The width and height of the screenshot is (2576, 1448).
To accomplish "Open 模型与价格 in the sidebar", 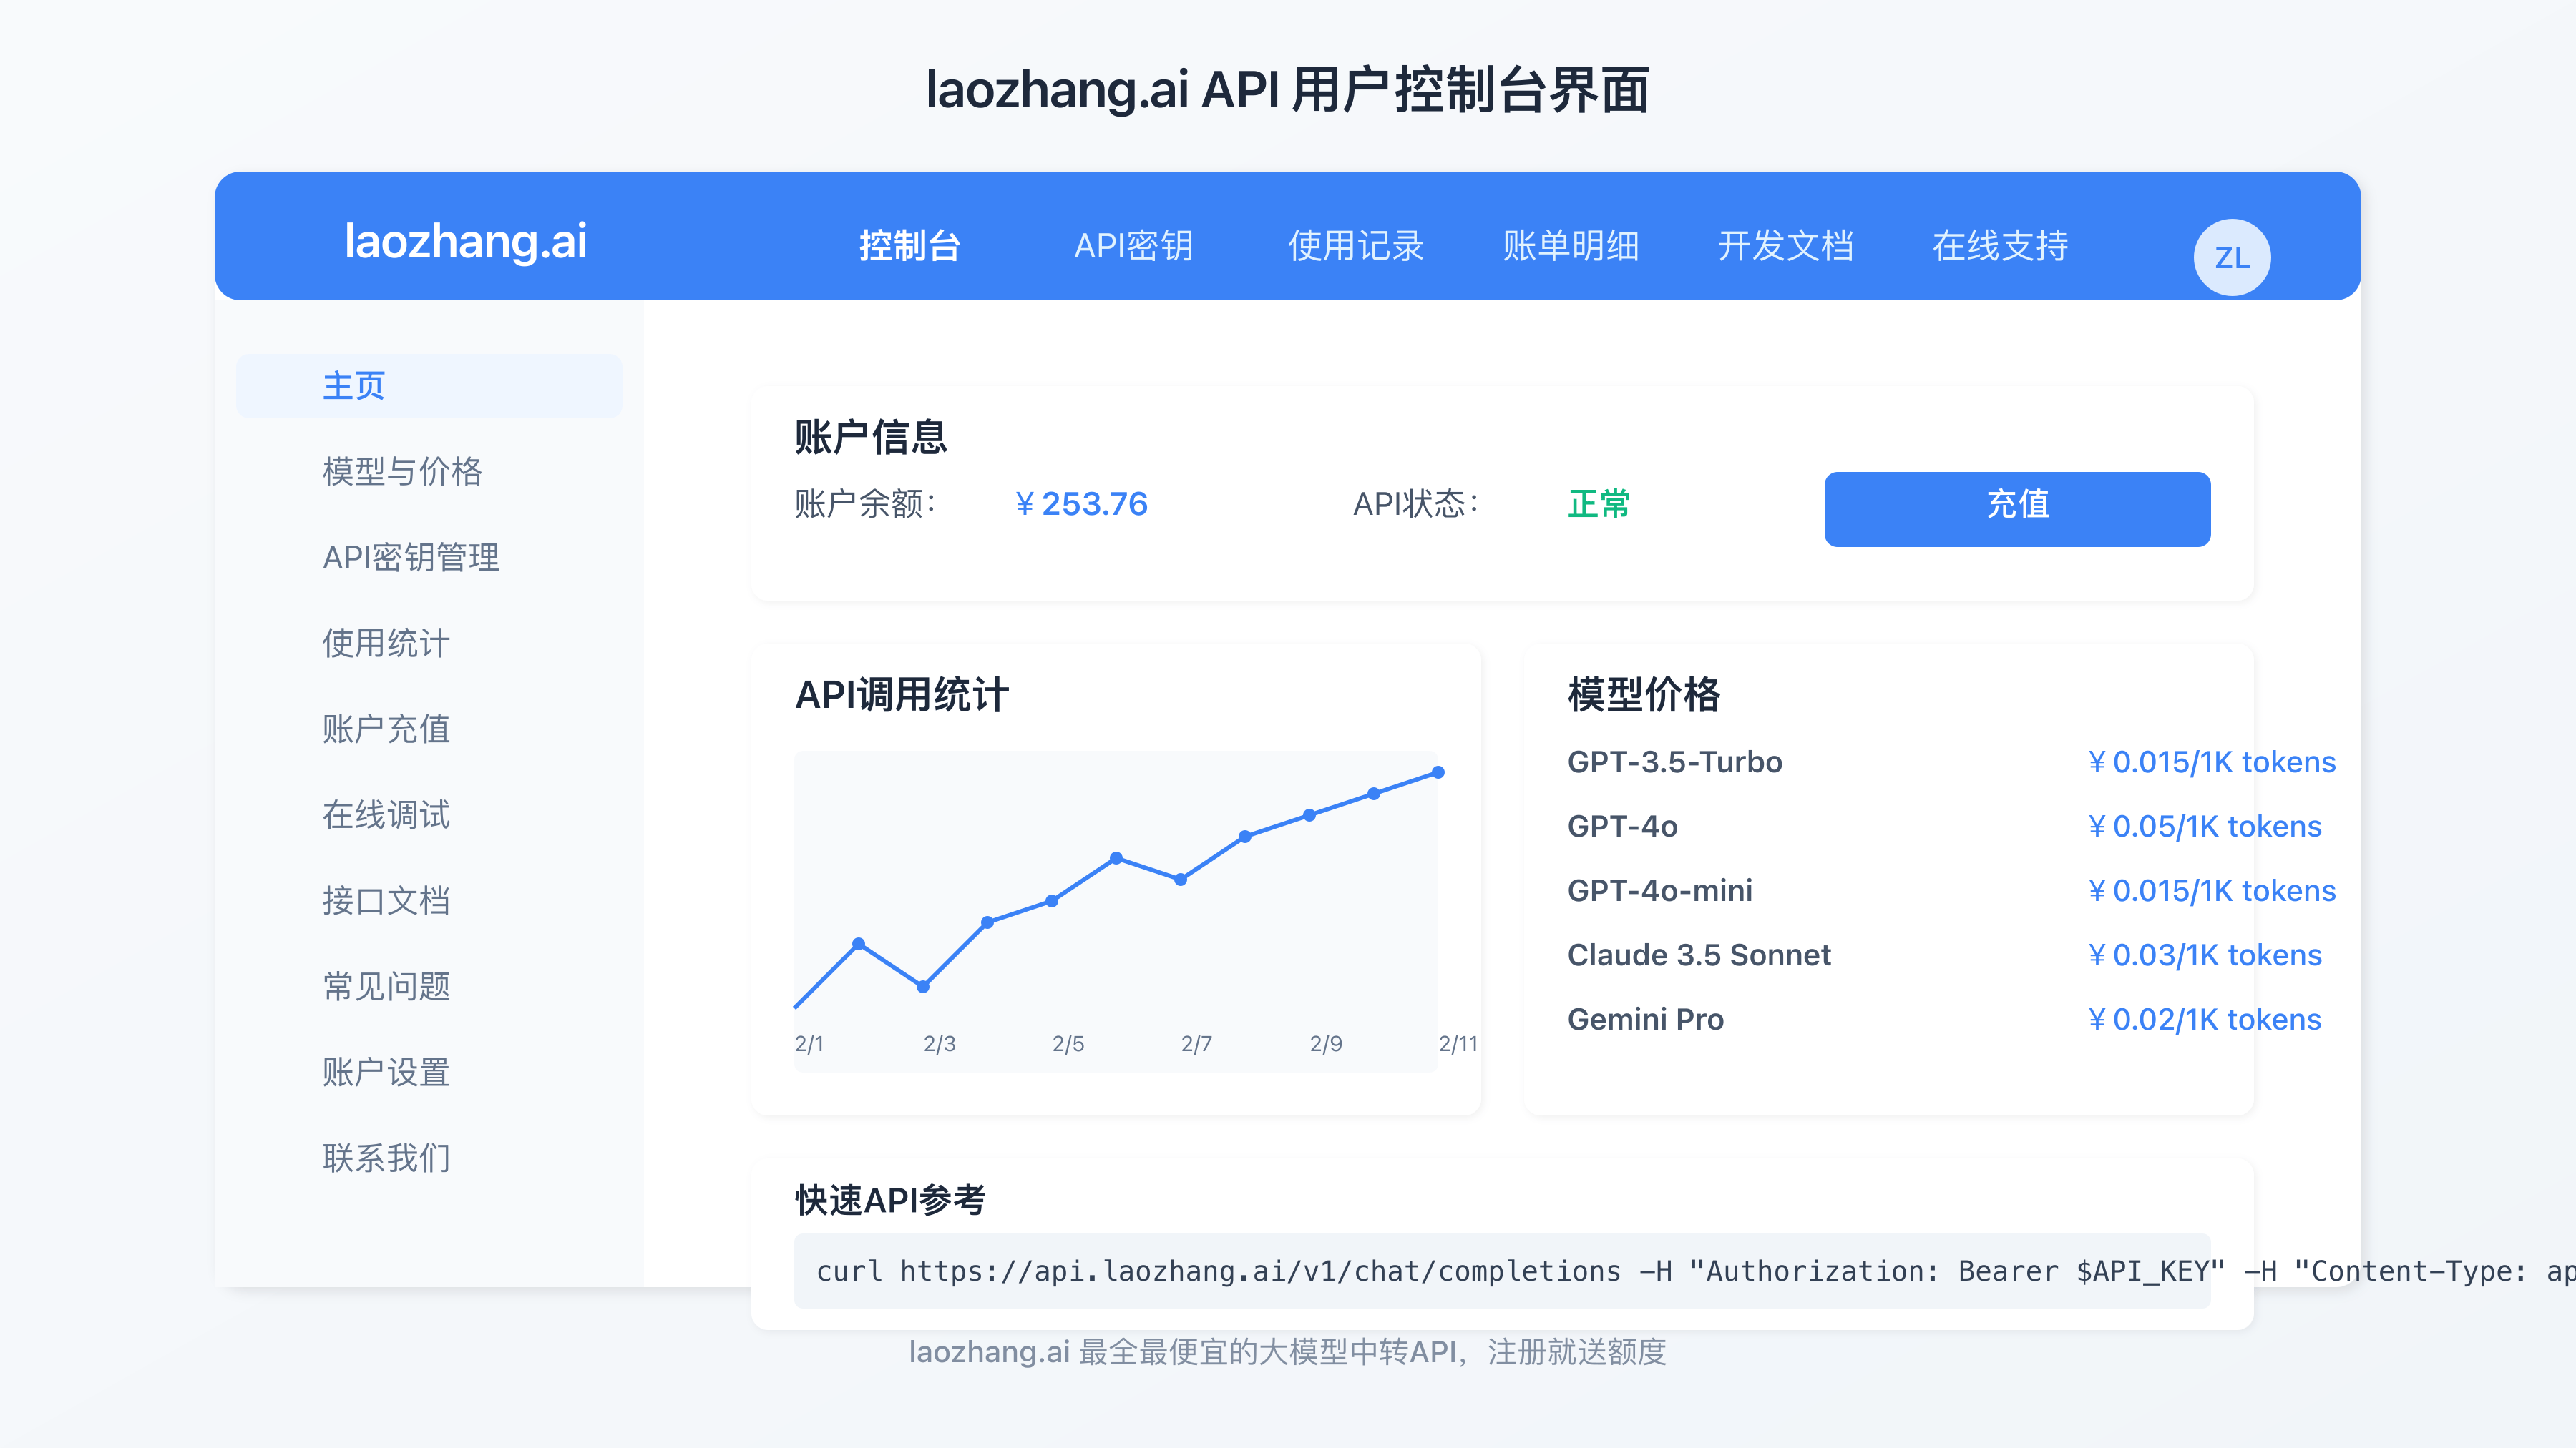I will point(402,472).
